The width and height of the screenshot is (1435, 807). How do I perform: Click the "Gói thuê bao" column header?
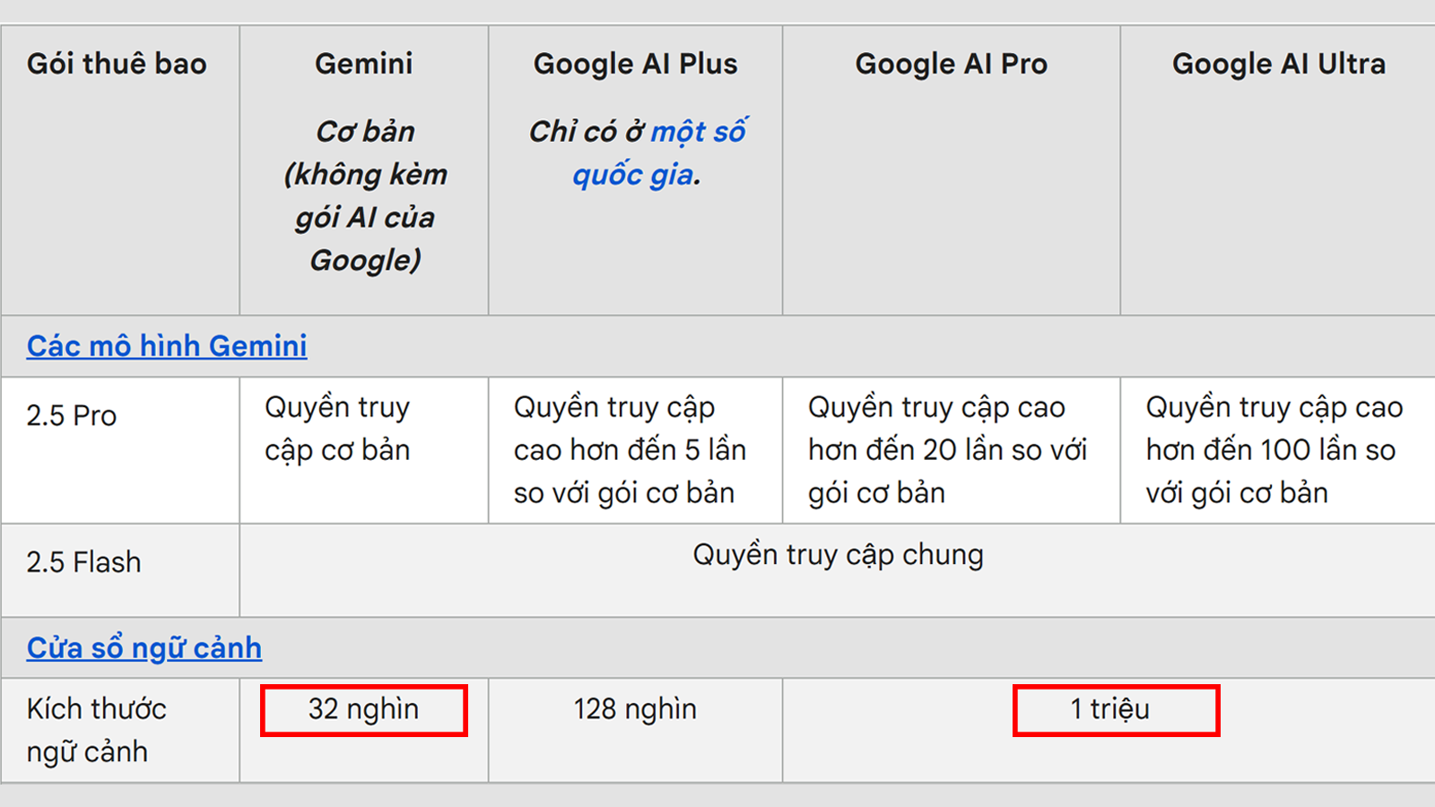pos(117,65)
